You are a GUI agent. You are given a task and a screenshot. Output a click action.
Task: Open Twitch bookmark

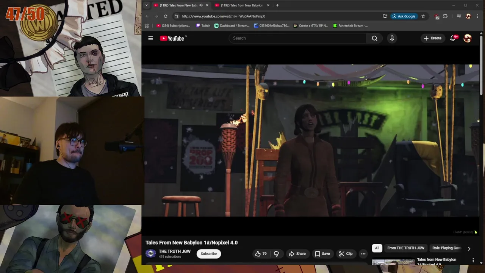[x=203, y=26]
